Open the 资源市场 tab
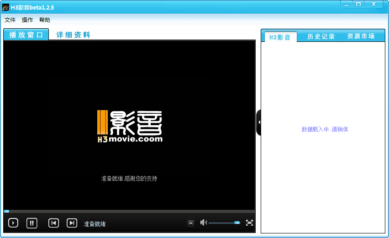Viewport: 389px width, 238px height. point(361,36)
